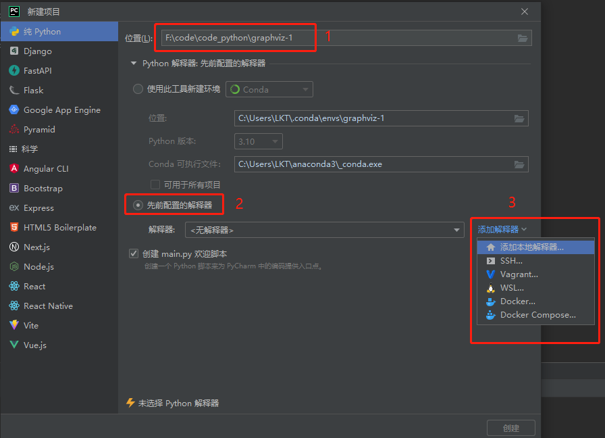Browse folder for project 位置(L)

523,38
